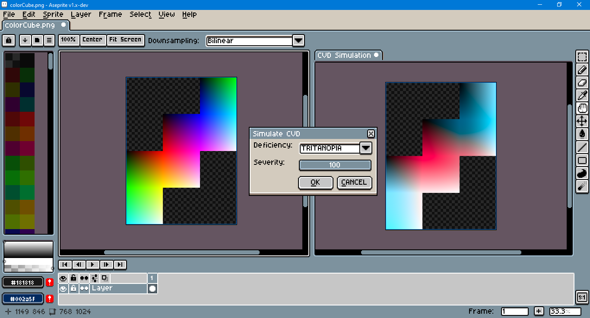Select the Blur tool
Viewport: 590px width, 318px height.
tap(582, 186)
